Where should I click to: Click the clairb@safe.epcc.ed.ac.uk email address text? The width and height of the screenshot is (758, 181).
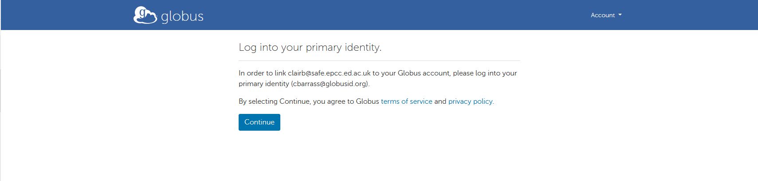click(329, 73)
